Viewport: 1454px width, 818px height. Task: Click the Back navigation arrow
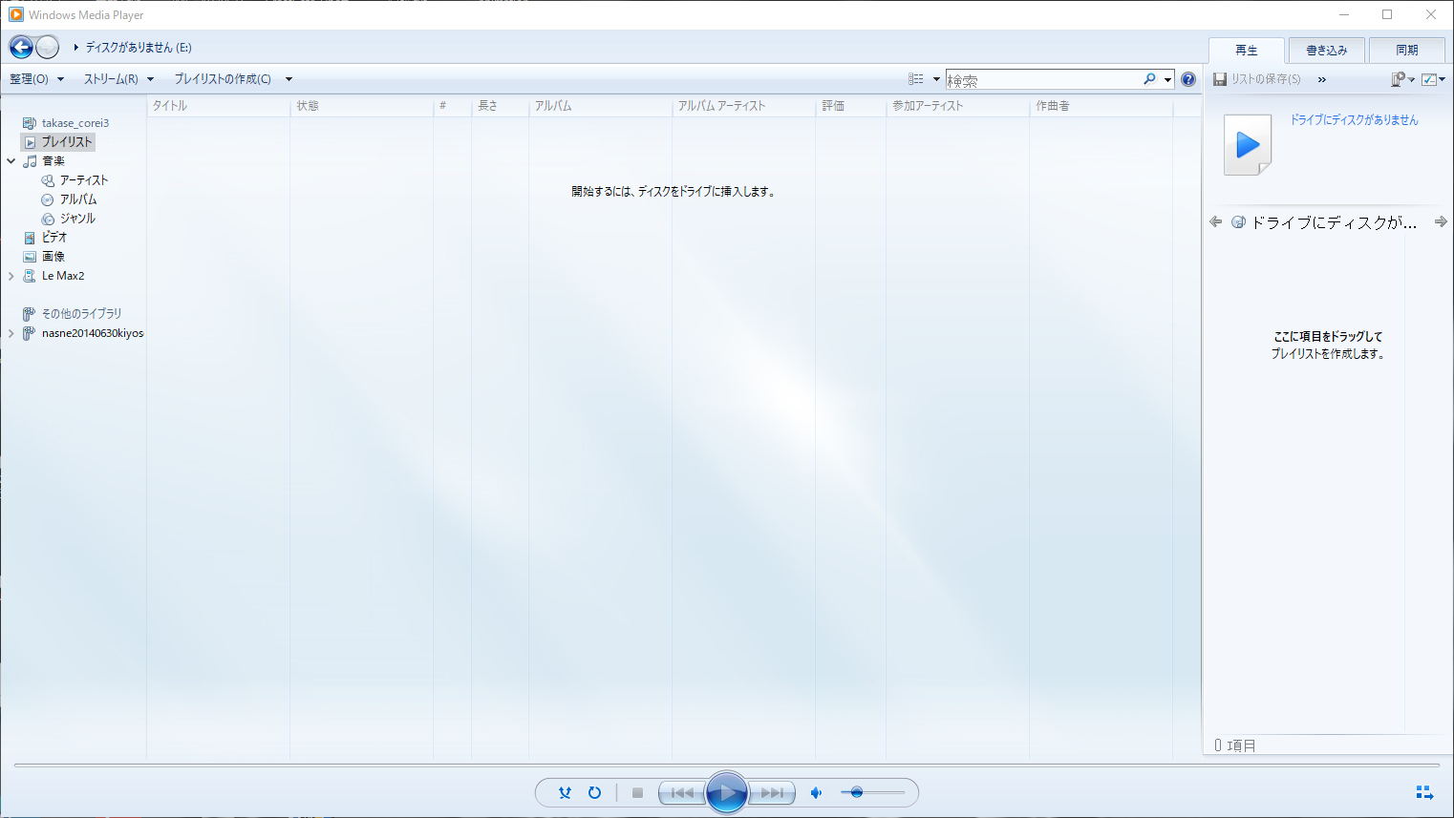tap(21, 47)
